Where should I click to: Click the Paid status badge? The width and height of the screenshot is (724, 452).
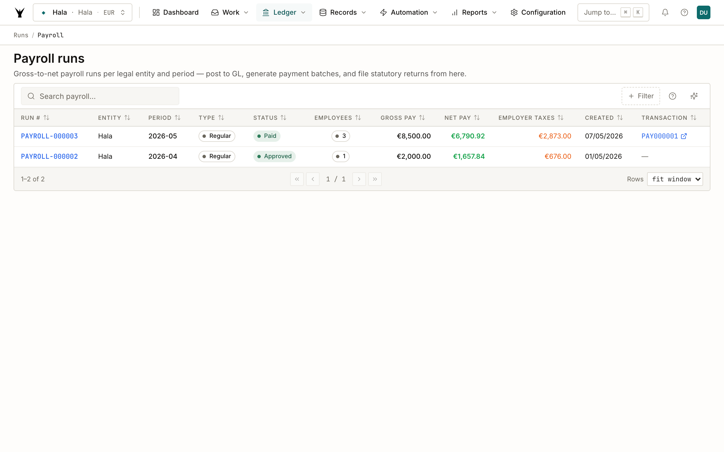point(267,136)
